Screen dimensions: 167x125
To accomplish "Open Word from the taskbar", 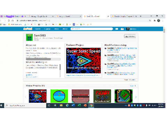I will [73, 106].
